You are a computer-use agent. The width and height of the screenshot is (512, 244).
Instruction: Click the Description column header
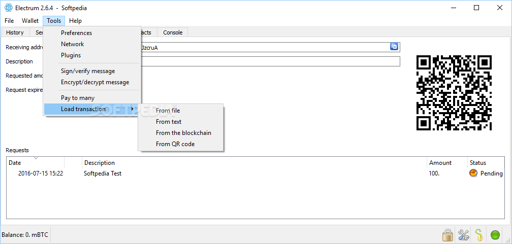[254, 162]
